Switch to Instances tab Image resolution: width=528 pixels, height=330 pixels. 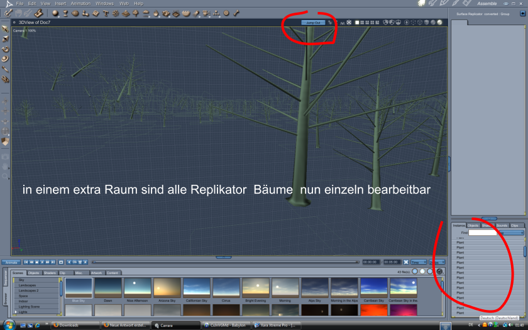(459, 225)
